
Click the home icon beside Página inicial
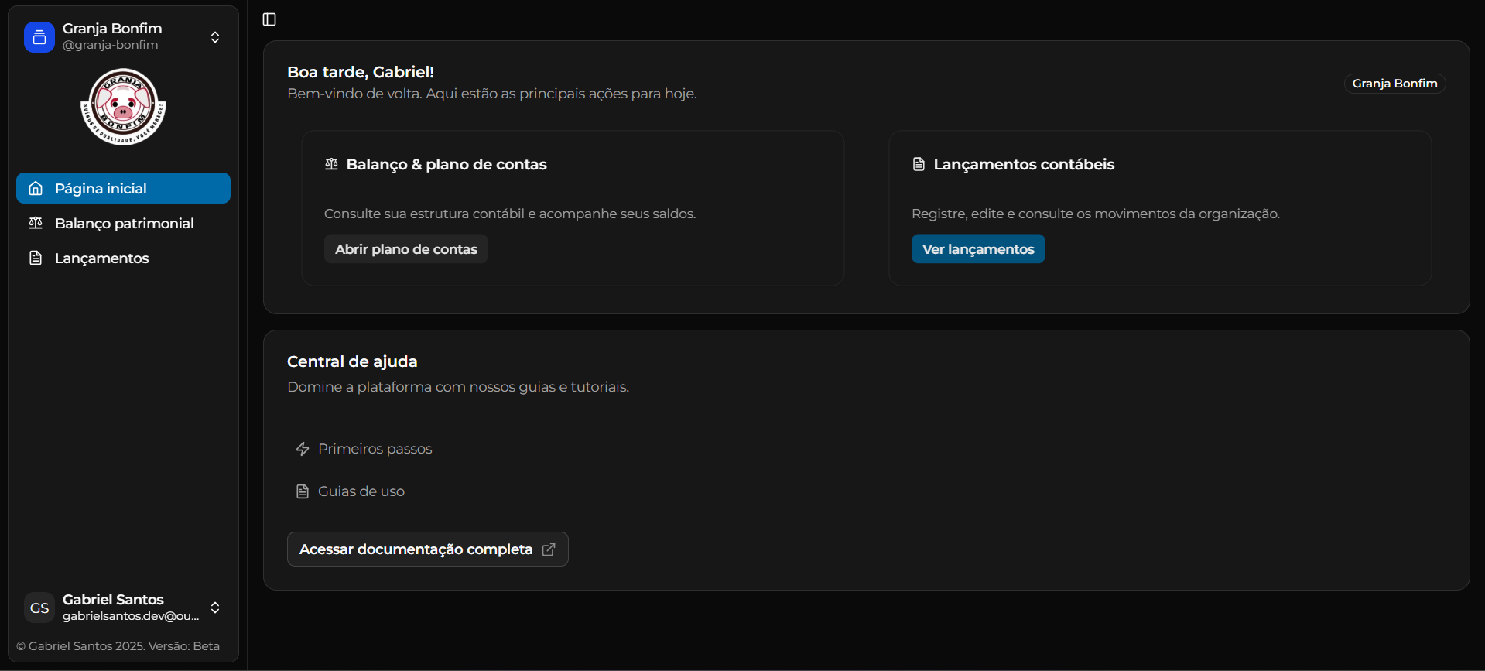click(x=36, y=188)
